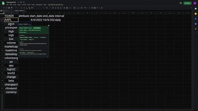Viewport: 198px width, 111px height.
Task: Open the functions sigma menu
Action: tap(102, 8)
